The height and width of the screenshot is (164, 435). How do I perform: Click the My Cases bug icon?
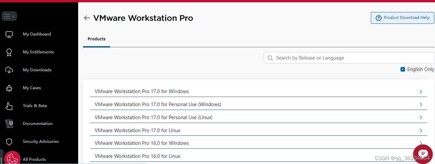[9, 88]
